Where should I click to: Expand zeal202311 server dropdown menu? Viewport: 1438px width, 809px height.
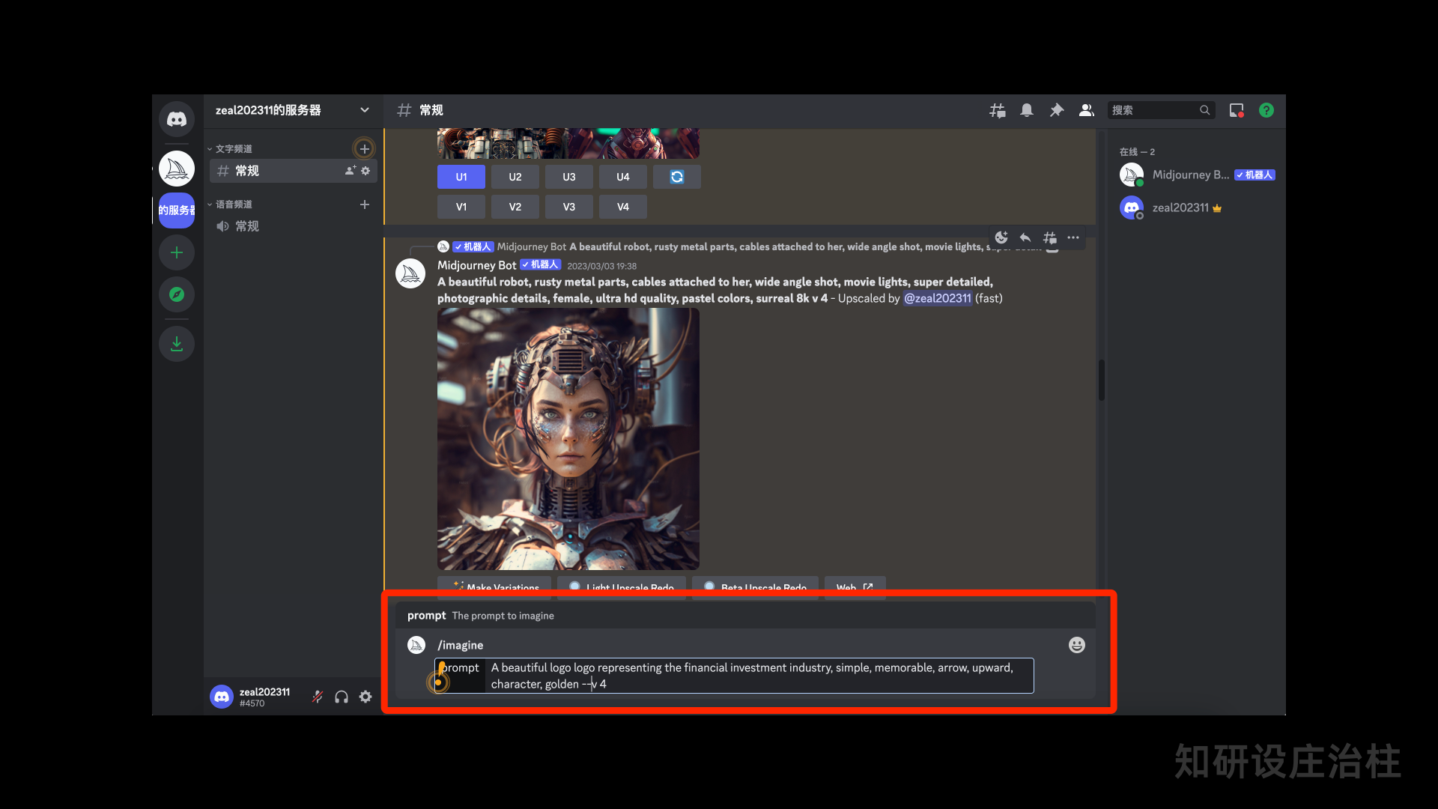(364, 110)
